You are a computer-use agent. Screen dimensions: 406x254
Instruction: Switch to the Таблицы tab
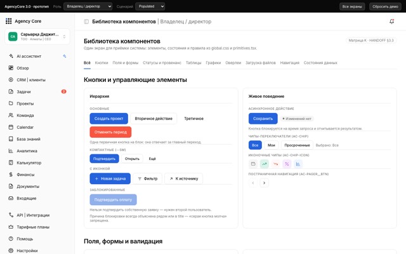click(193, 63)
